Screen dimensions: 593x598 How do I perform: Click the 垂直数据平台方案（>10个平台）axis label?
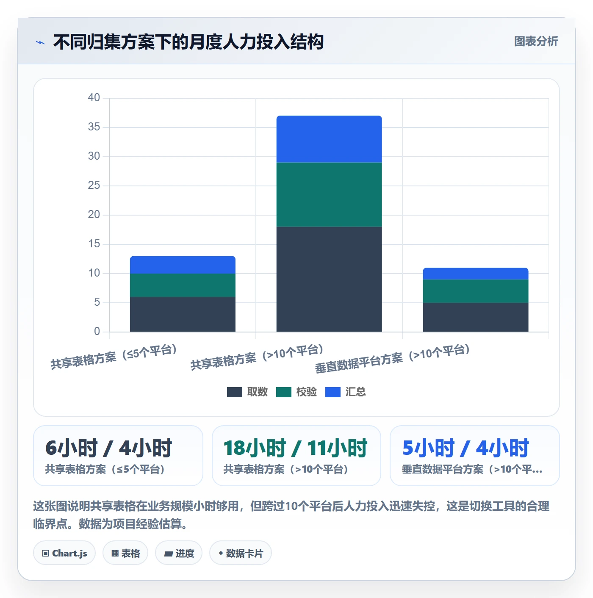click(393, 358)
